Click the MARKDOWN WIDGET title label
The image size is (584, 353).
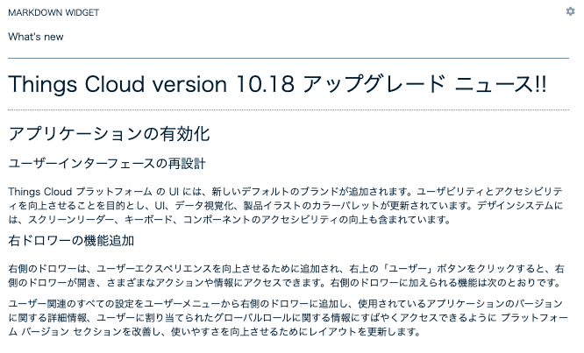tap(53, 12)
